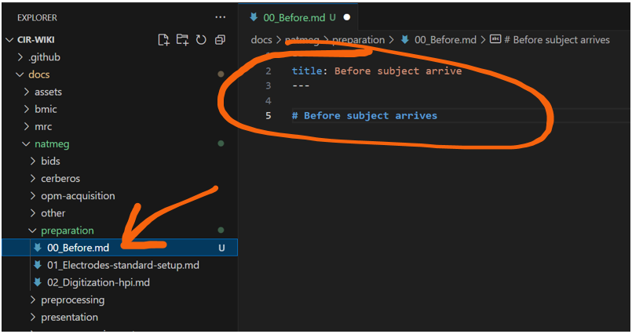Click the unsaved dot on 00_Before.md tab
This screenshot has height=334, width=632.
[x=346, y=16]
